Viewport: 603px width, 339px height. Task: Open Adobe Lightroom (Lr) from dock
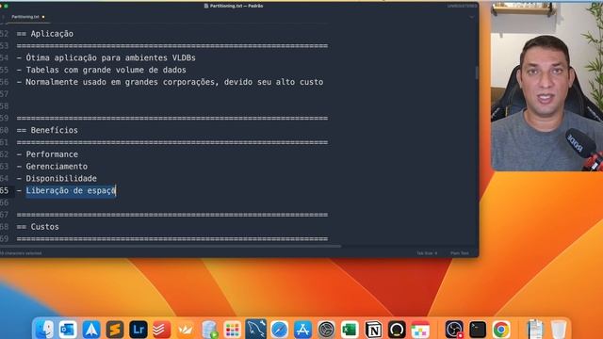coord(139,330)
